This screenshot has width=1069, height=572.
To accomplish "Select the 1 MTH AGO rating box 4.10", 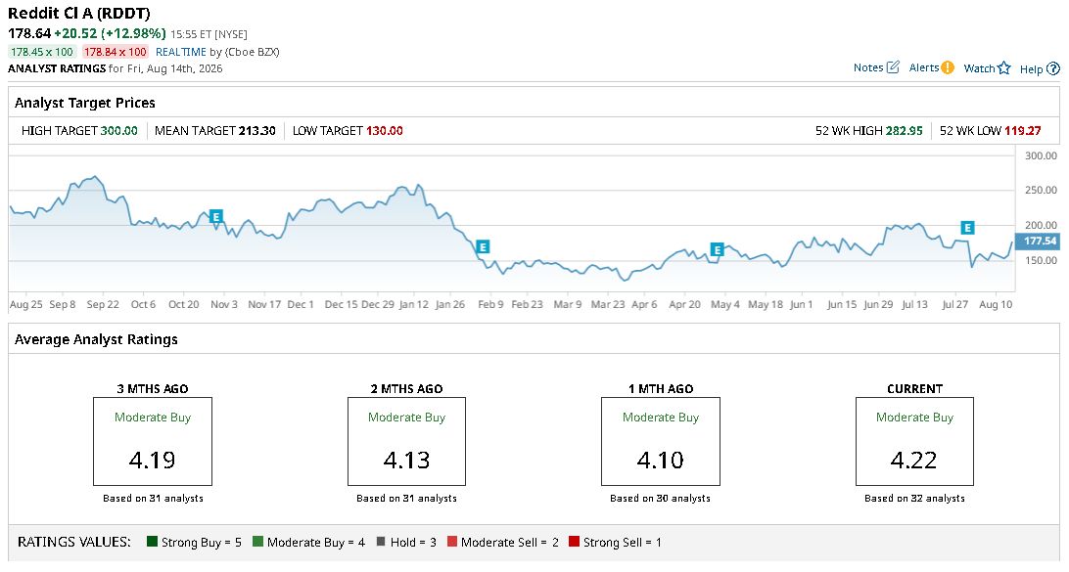I will pyautogui.click(x=661, y=441).
